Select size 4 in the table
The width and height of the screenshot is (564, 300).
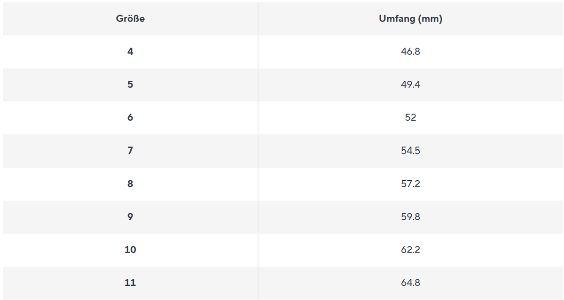[130, 52]
